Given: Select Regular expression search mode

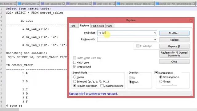Looking at the screenshot, I should point(74,86).
